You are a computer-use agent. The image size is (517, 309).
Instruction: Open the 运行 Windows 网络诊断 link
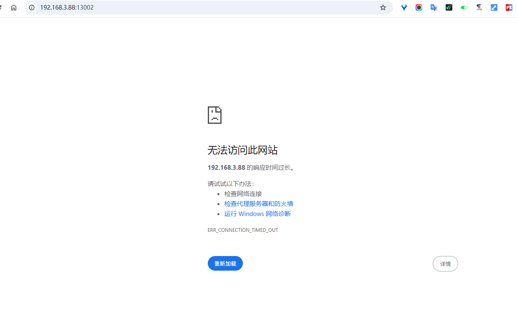(257, 214)
